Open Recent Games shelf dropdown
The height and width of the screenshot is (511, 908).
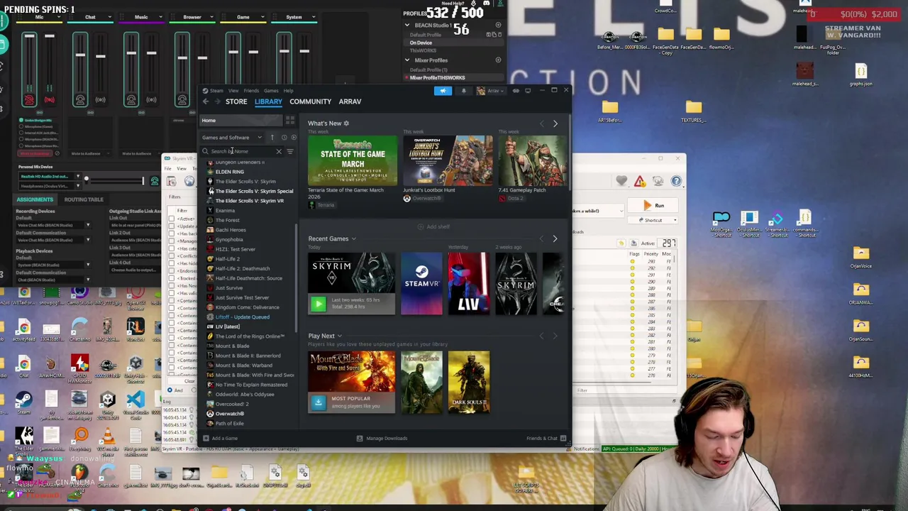[354, 239]
